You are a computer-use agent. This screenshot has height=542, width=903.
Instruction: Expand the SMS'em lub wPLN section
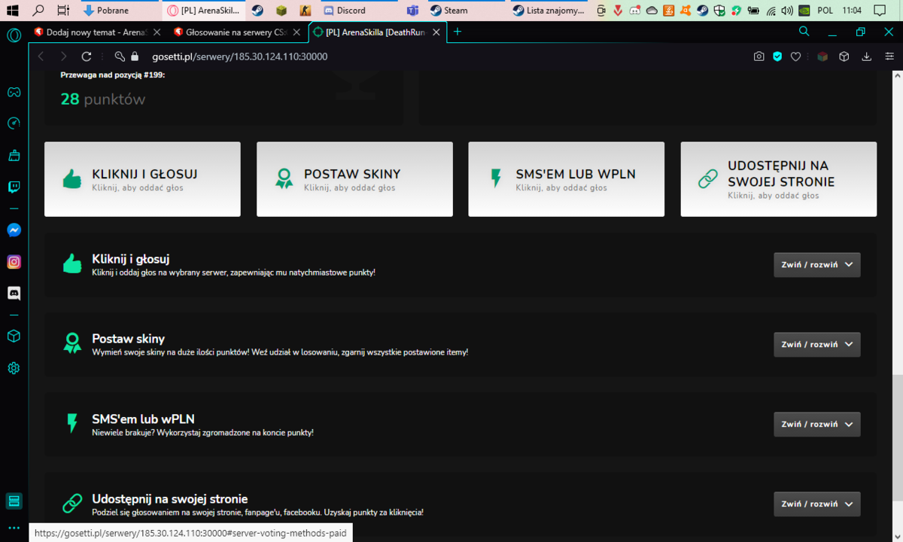pyautogui.click(x=817, y=425)
